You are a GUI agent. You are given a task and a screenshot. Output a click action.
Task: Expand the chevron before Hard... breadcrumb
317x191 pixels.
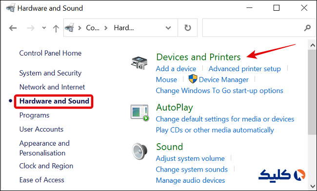[106, 28]
